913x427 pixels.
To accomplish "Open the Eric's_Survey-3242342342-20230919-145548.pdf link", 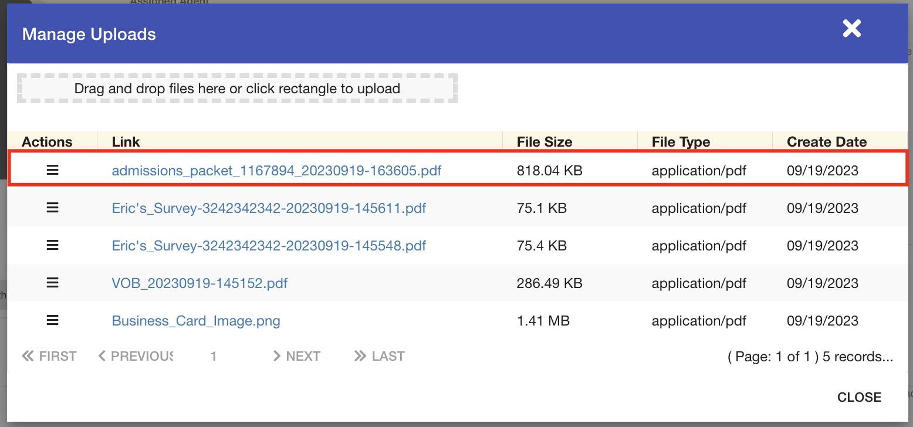I will (269, 245).
